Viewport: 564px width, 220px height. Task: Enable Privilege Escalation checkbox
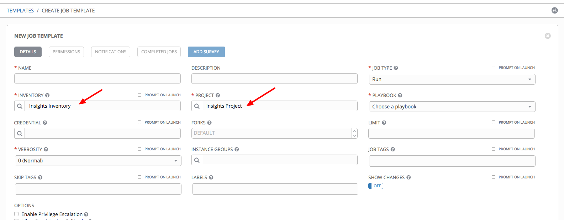coord(16,214)
